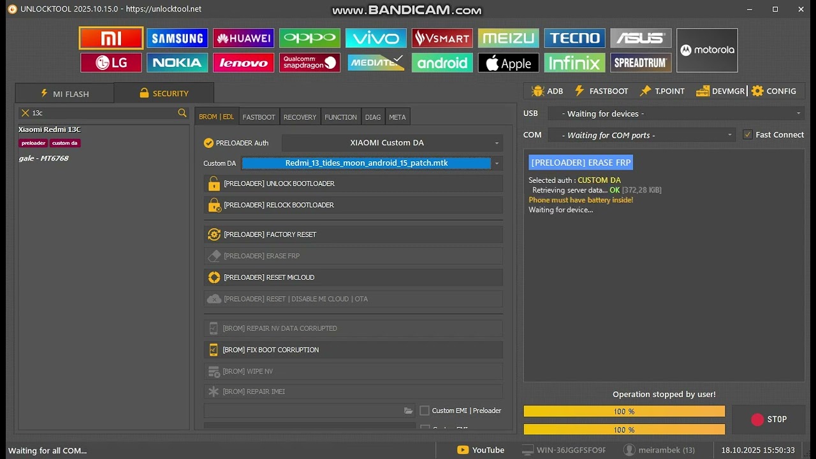The width and height of the screenshot is (816, 459).
Task: Choose the Huawei brand icon
Action: (244, 38)
